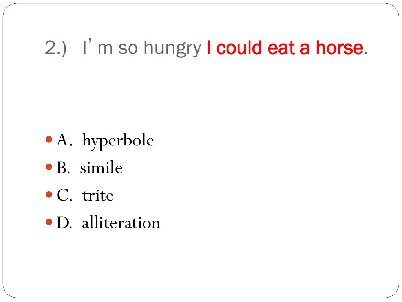Click the letter A. option label
This screenshot has width=402, height=302.
coord(63,140)
